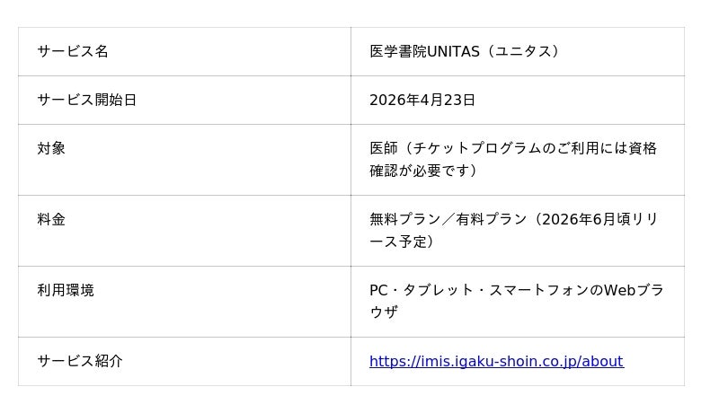Screen dimensions: 719x413
Task: Click the "サービス開始日" row label
Action: coord(87,101)
